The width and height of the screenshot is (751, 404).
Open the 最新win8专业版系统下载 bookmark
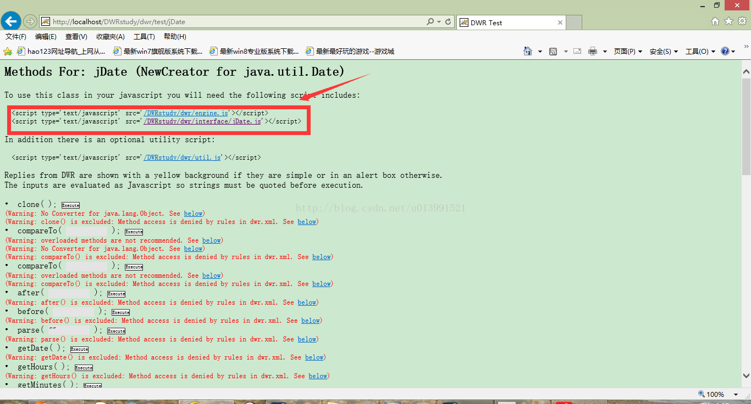(254, 51)
